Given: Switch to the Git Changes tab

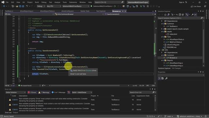Looking at the screenshot, I should coord(176,68).
